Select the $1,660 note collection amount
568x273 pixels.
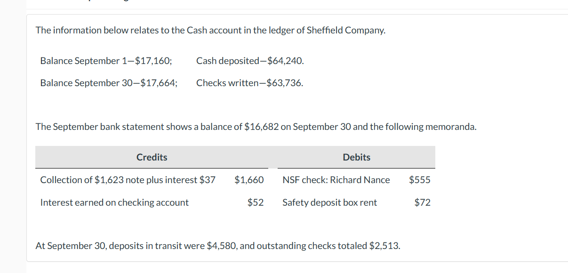click(x=249, y=180)
